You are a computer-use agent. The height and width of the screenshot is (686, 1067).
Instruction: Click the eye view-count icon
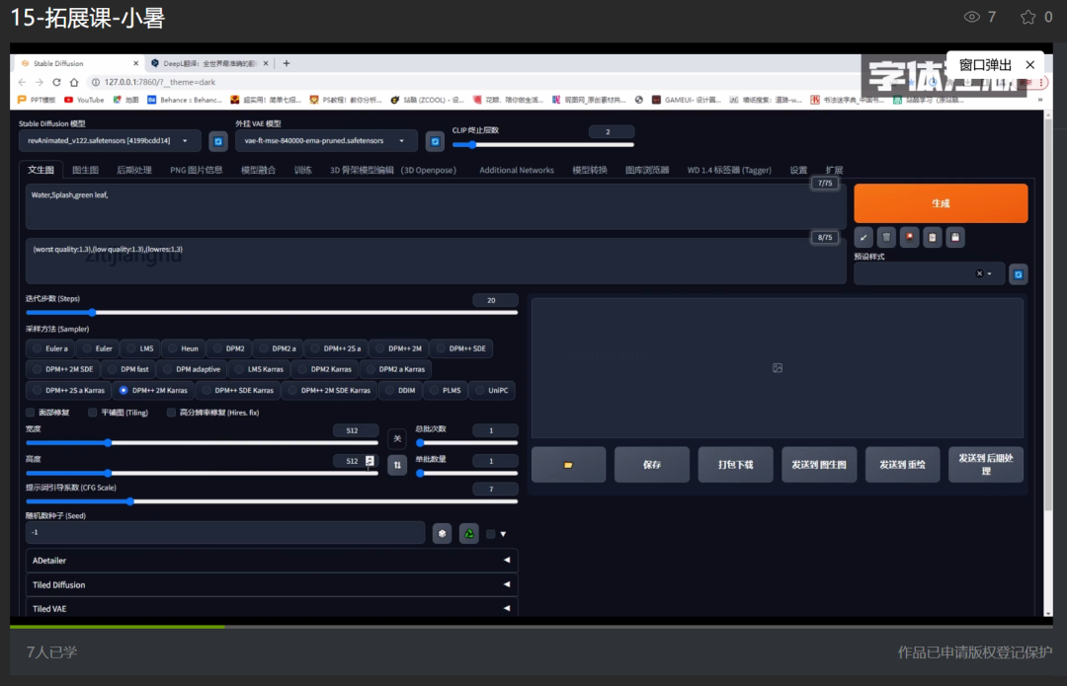click(972, 17)
